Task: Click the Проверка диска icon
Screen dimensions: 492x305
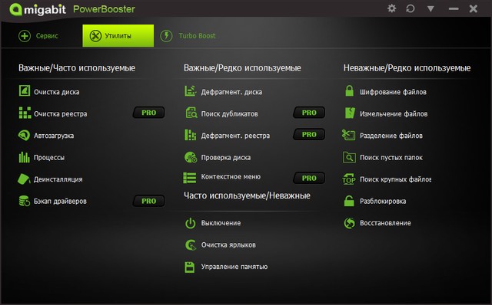Action: tap(191, 157)
